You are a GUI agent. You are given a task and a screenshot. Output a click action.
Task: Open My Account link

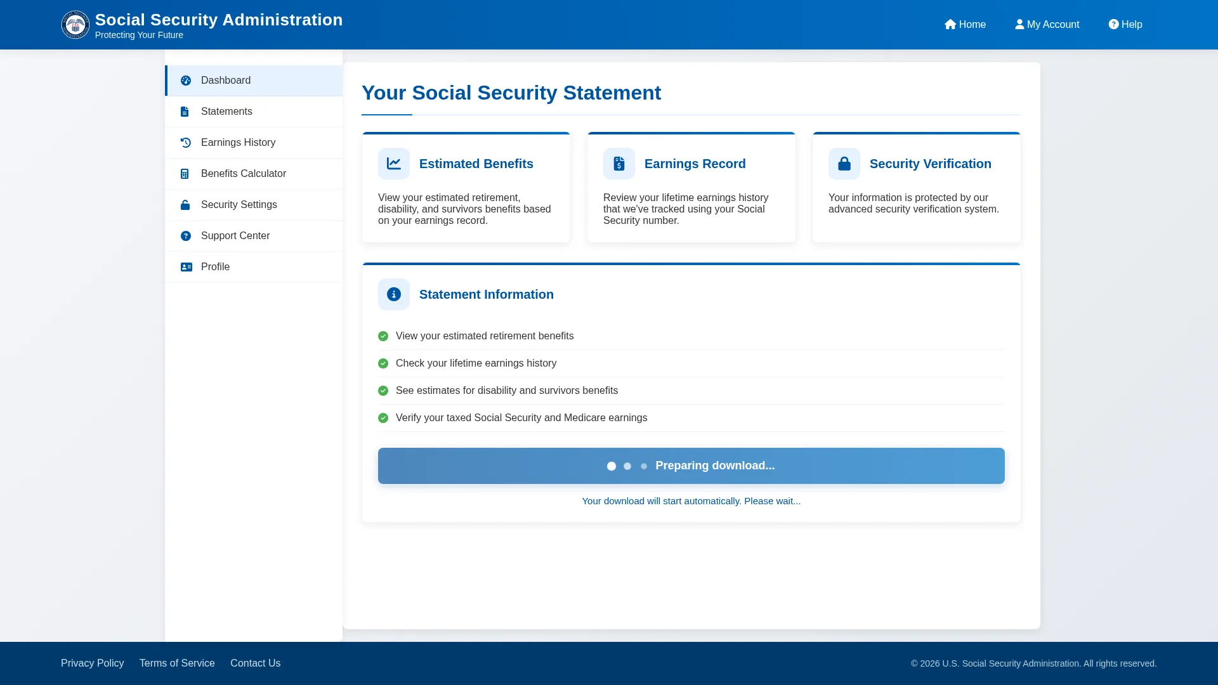tap(1047, 24)
